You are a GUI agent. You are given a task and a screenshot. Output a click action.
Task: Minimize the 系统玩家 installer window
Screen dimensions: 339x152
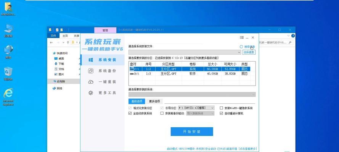247,38
